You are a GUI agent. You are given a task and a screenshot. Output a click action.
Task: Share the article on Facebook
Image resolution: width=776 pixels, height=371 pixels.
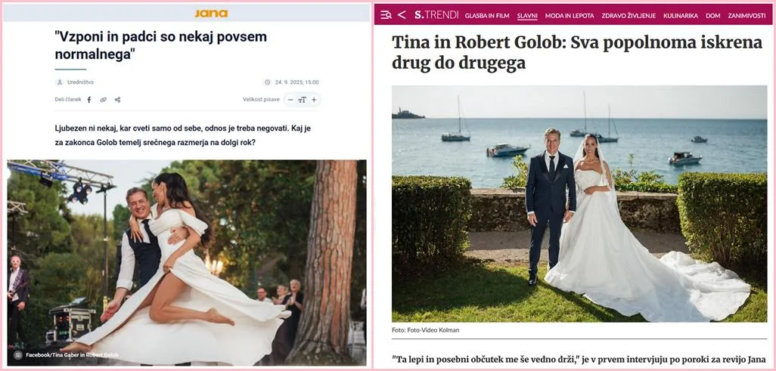click(x=89, y=100)
